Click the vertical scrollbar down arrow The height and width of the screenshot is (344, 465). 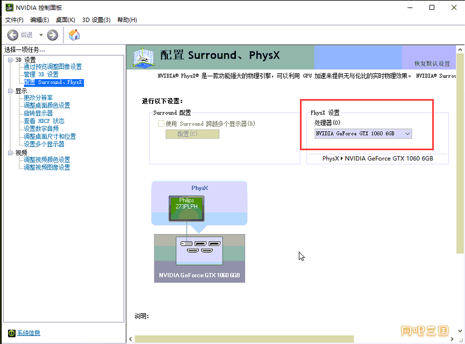[460, 331]
